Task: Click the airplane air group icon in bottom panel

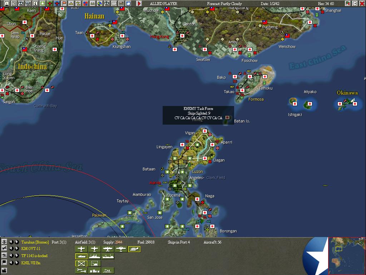Action: click(x=4, y=249)
